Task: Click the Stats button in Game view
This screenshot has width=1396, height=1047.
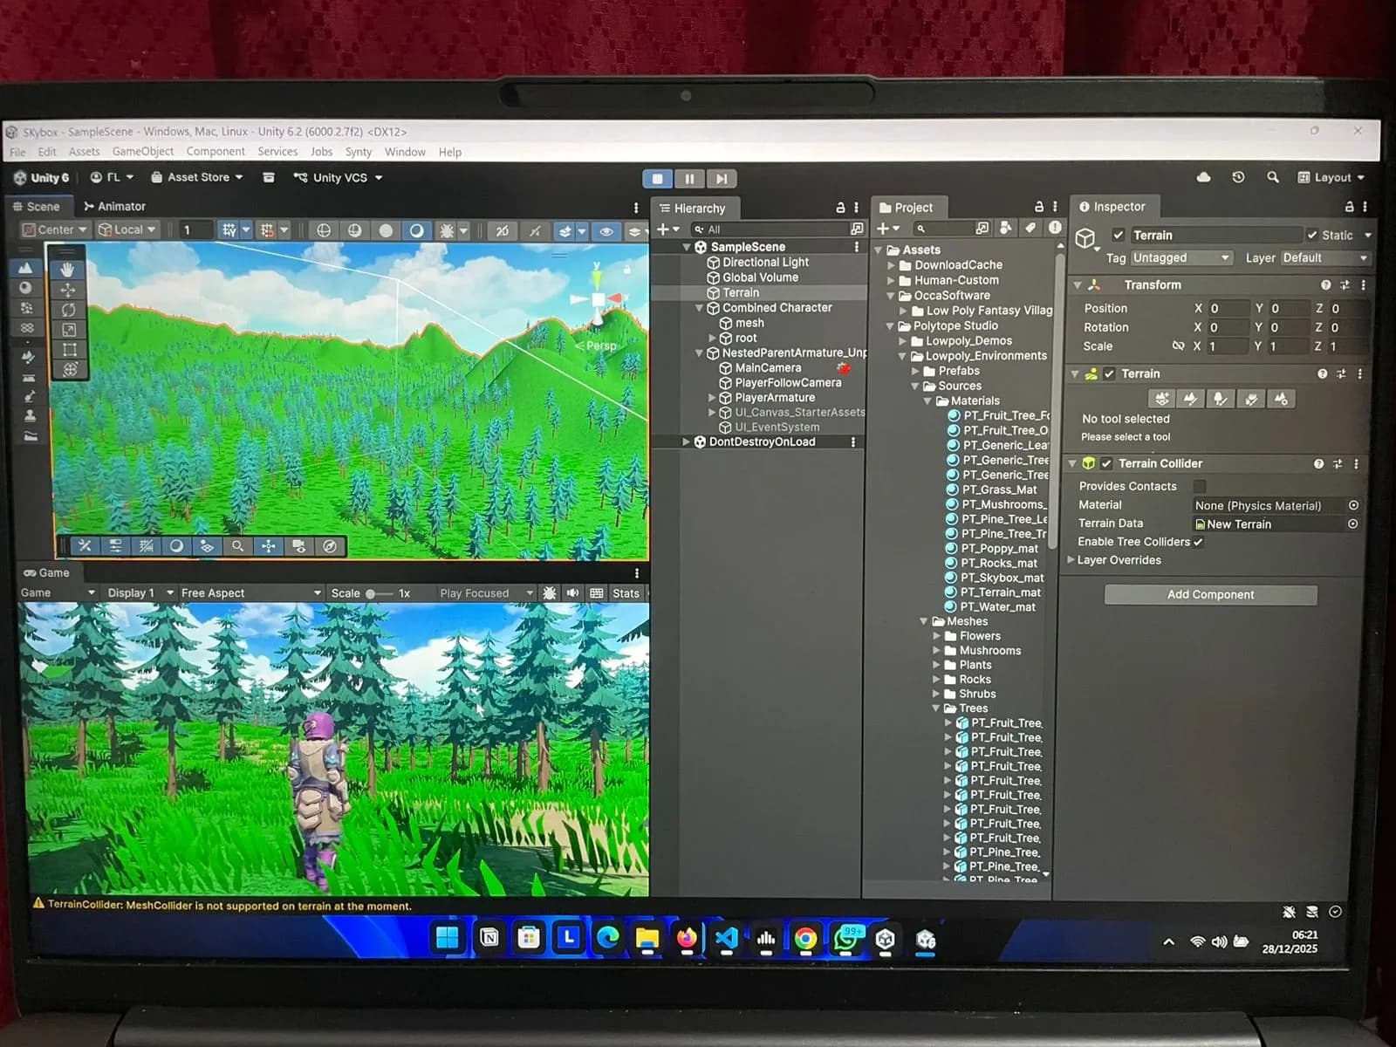Action: click(x=626, y=592)
